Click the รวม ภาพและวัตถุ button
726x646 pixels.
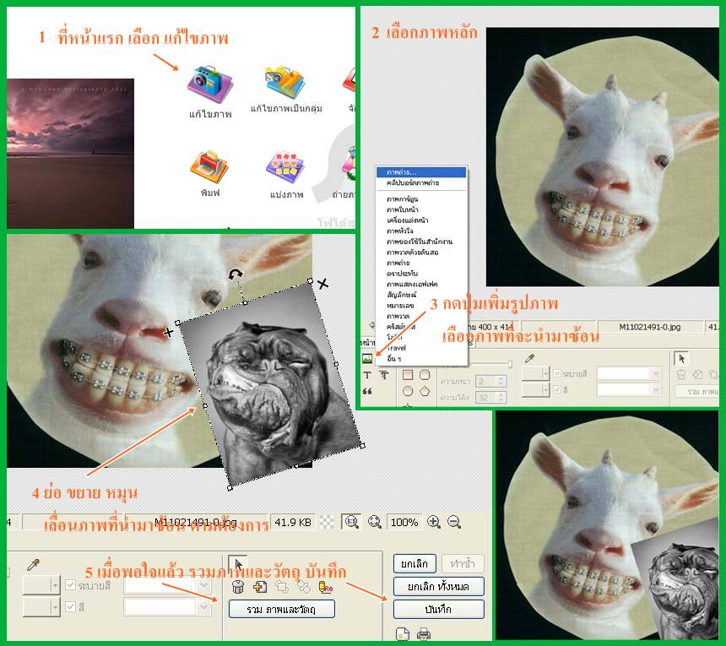(281, 610)
